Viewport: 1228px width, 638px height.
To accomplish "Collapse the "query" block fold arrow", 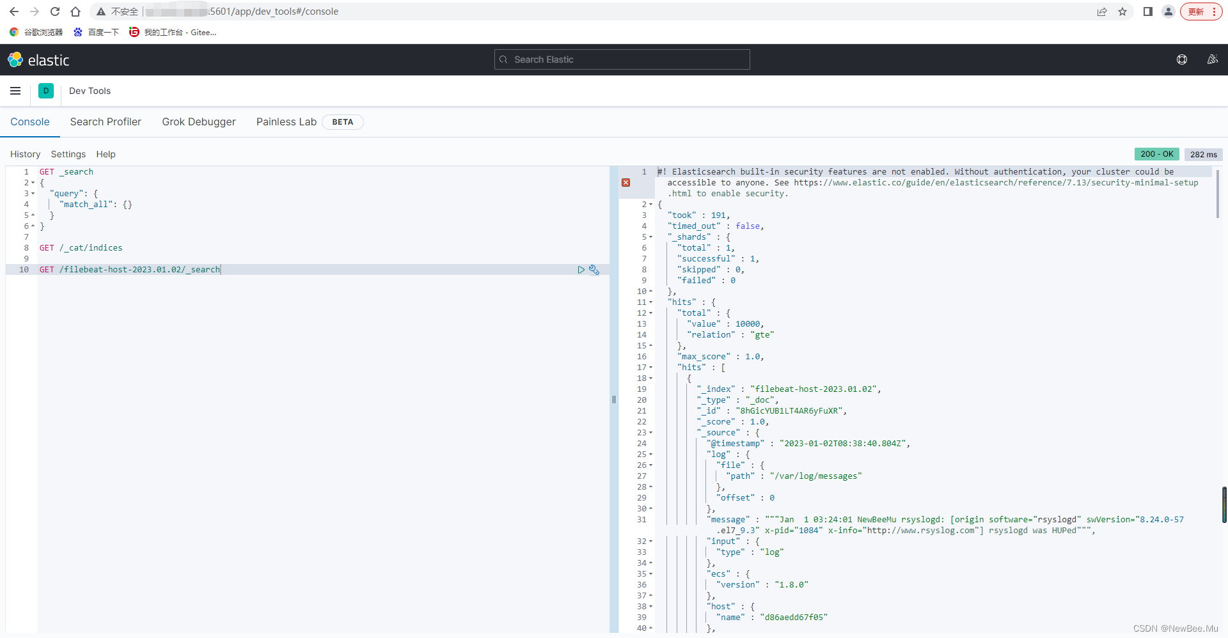I will (x=33, y=194).
